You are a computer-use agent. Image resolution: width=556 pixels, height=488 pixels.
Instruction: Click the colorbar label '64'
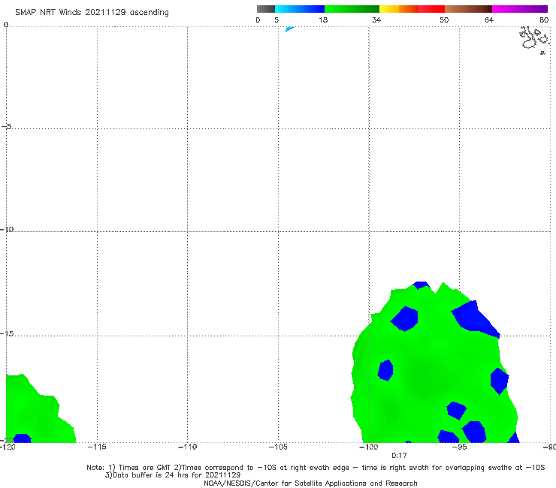(x=489, y=20)
